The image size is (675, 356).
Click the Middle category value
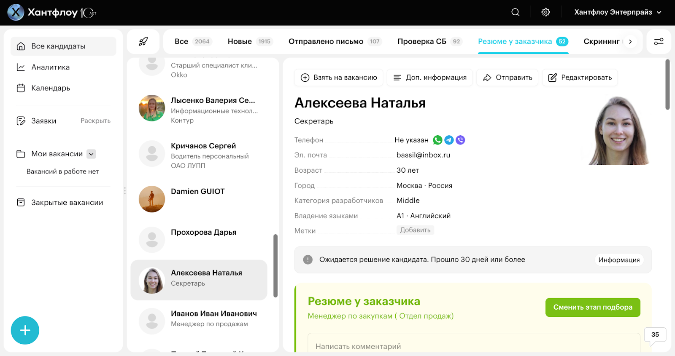coord(408,201)
